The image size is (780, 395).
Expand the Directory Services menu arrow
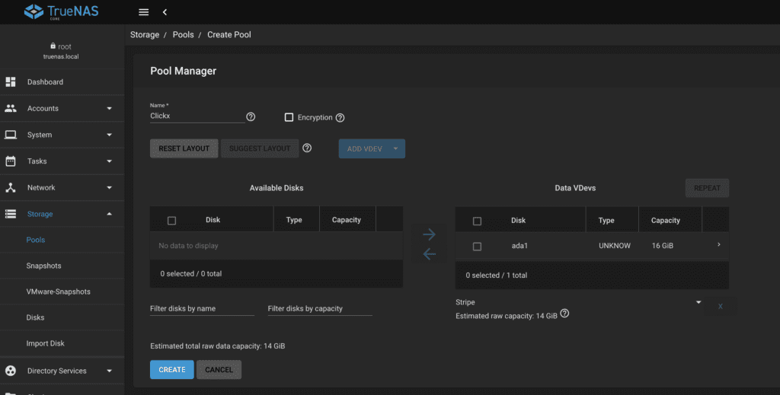click(x=109, y=371)
